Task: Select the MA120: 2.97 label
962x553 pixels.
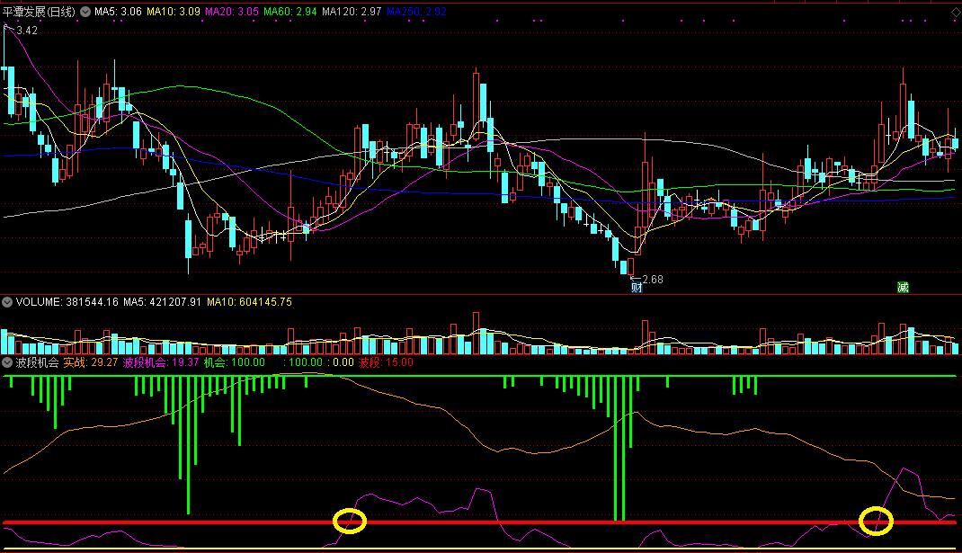Action: (352, 12)
